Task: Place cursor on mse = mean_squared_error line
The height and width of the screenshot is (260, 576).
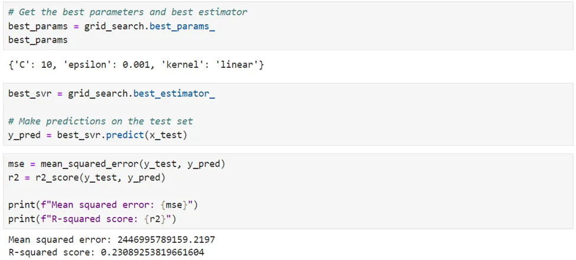Action: pos(116,164)
